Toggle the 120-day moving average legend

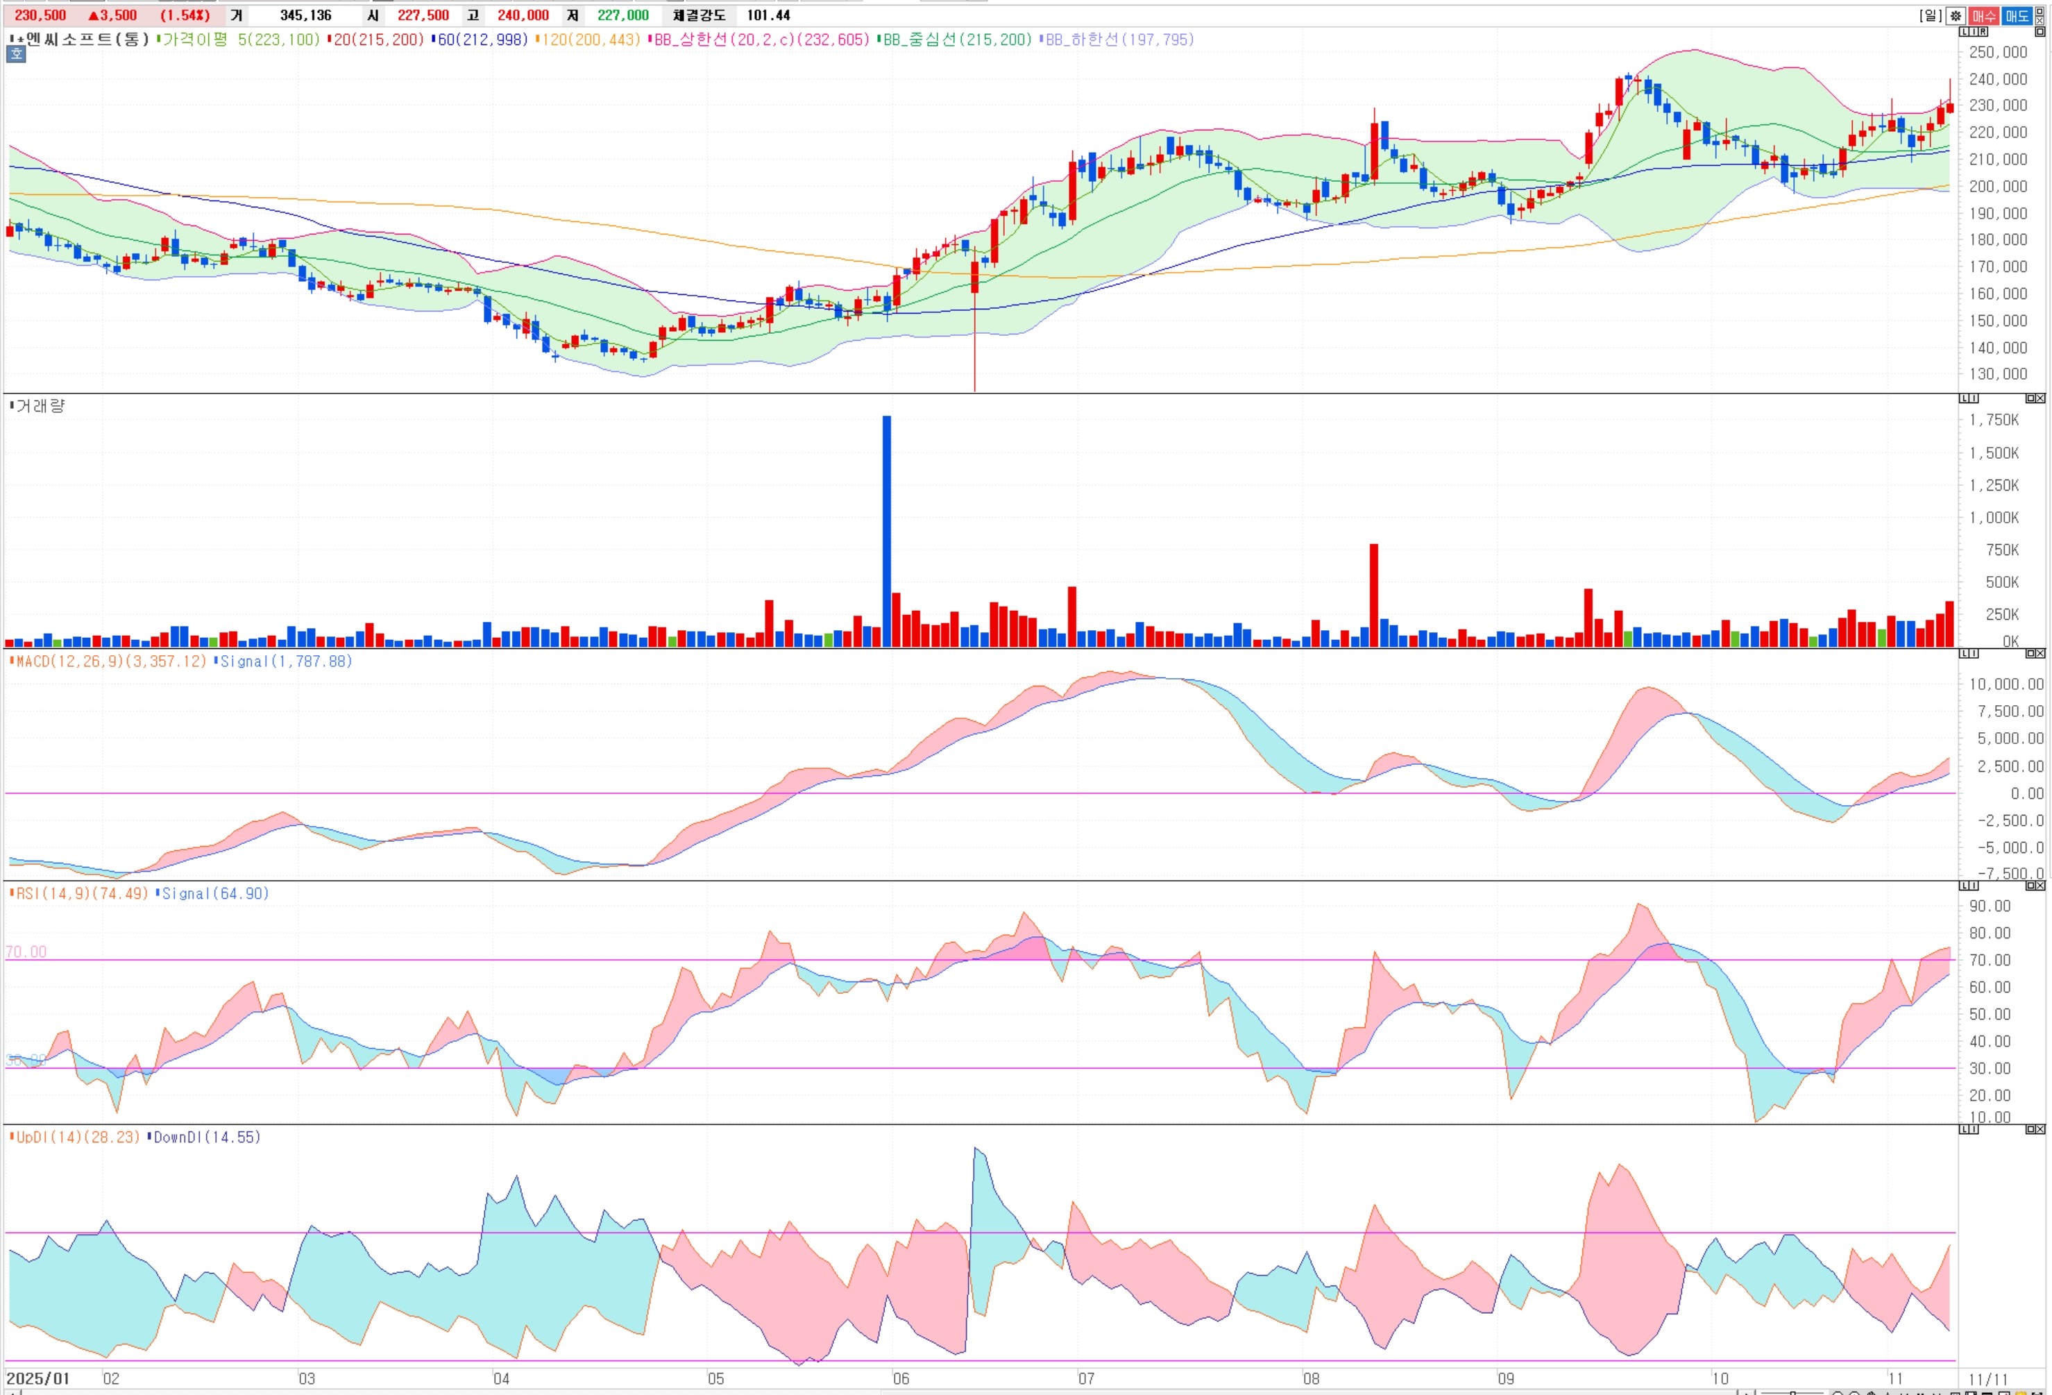point(588,40)
